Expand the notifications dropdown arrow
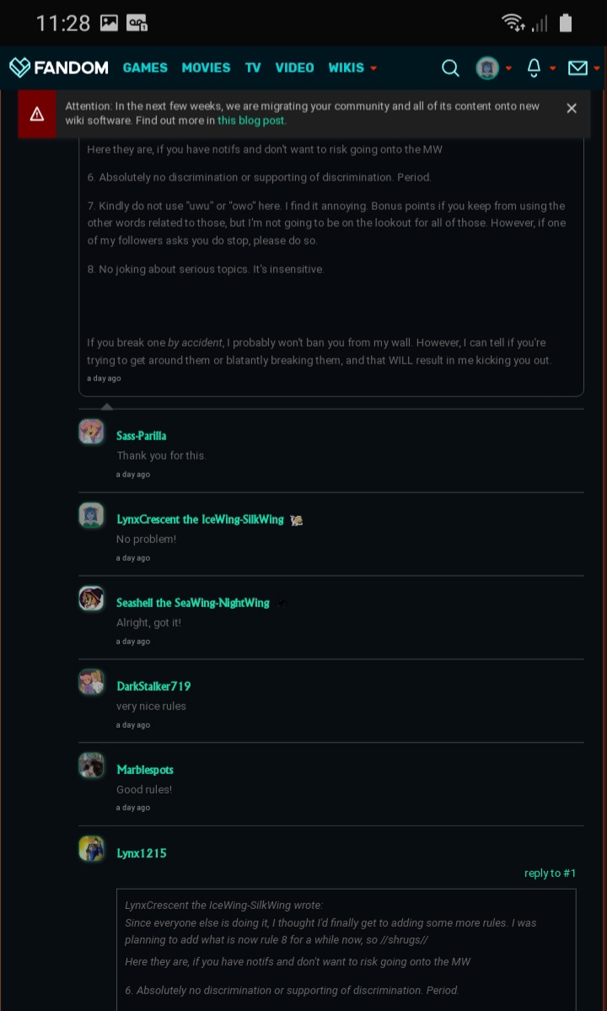 (x=553, y=68)
